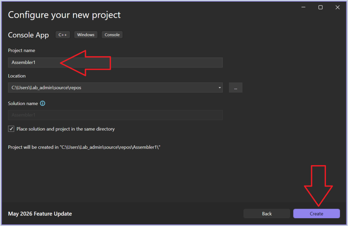This screenshot has width=348, height=226.
Task: Show Solution name info tooltip icon
Action: click(43, 104)
